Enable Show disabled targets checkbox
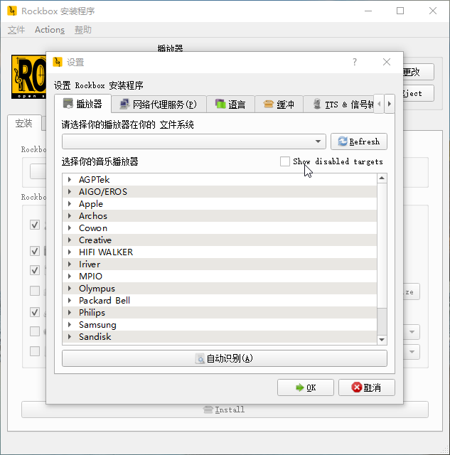 click(285, 161)
